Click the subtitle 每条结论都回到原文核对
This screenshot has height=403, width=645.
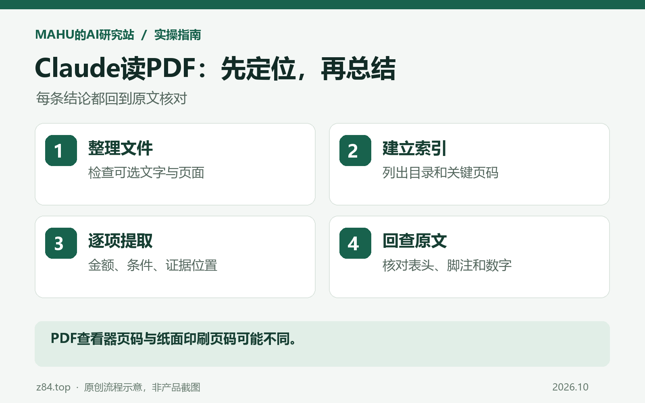click(112, 98)
